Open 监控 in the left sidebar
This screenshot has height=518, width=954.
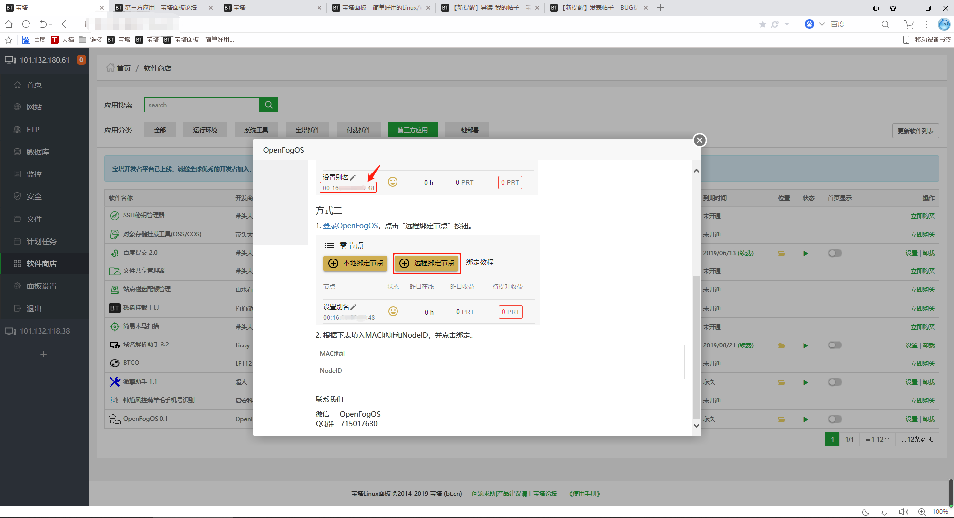coord(34,174)
